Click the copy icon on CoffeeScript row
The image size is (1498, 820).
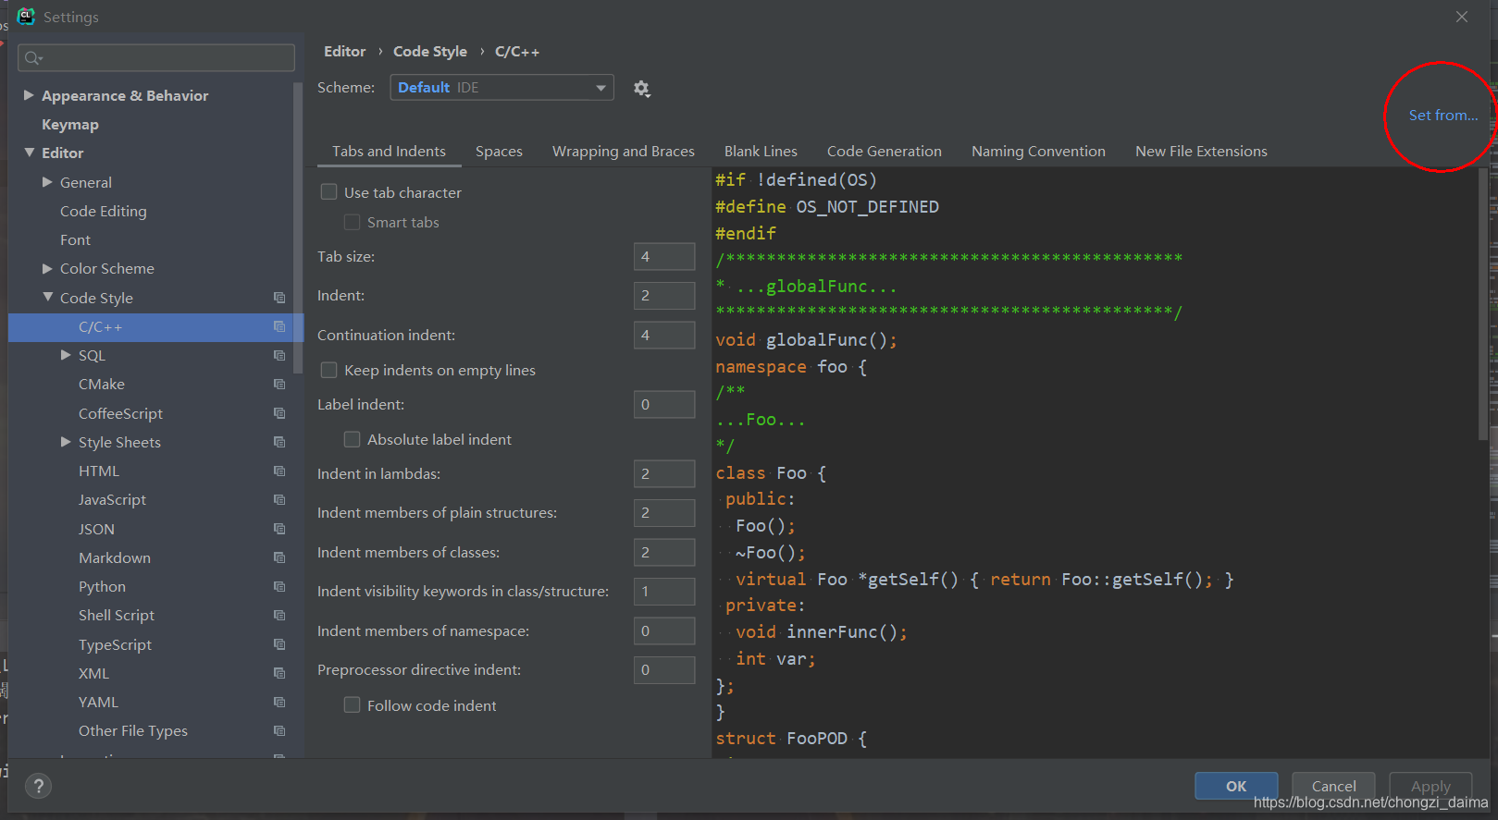click(x=279, y=413)
